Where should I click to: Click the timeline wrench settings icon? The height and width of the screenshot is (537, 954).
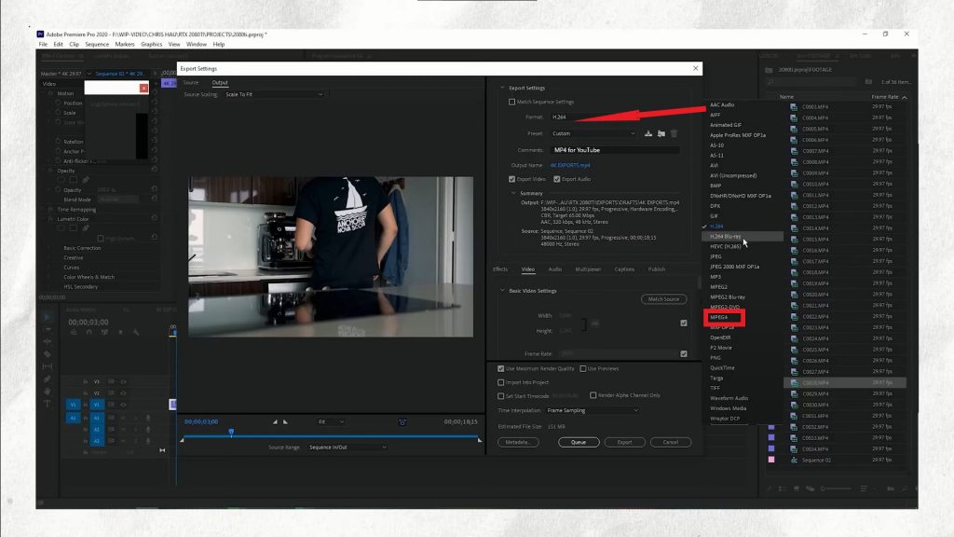136,333
